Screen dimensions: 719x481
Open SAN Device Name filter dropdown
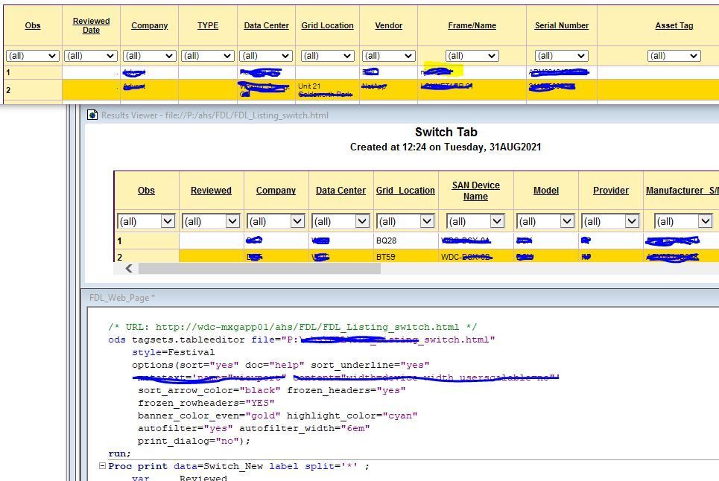coord(475,221)
